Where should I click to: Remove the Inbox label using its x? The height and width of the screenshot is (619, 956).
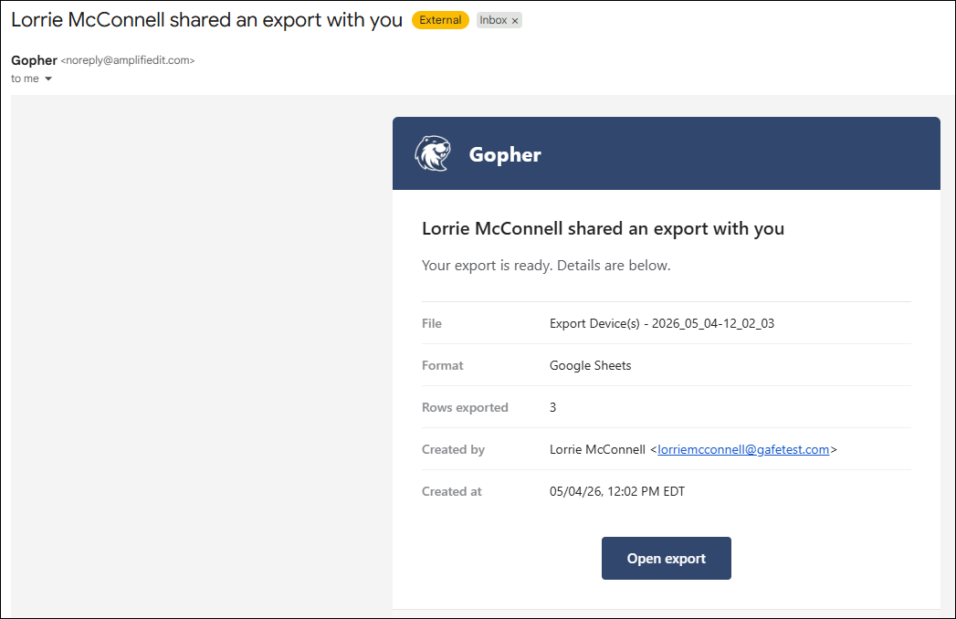click(515, 21)
